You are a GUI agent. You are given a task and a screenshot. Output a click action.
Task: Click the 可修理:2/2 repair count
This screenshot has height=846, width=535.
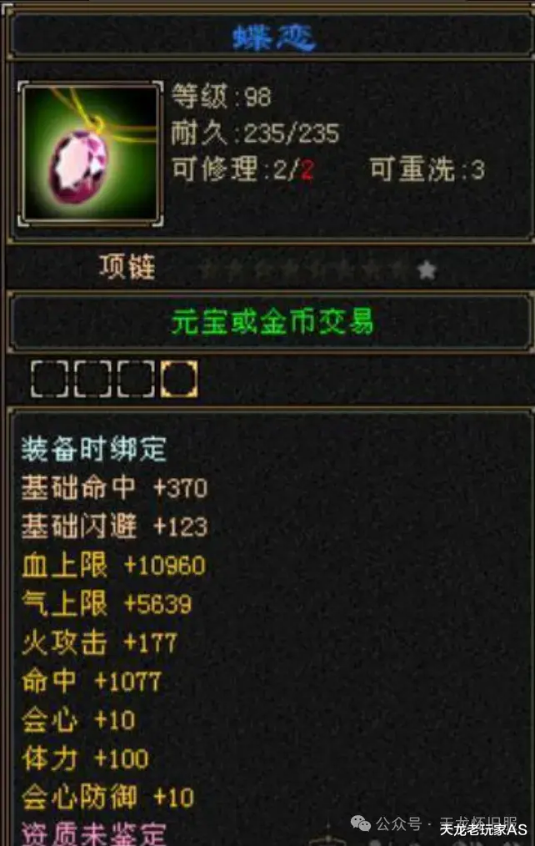point(242,170)
